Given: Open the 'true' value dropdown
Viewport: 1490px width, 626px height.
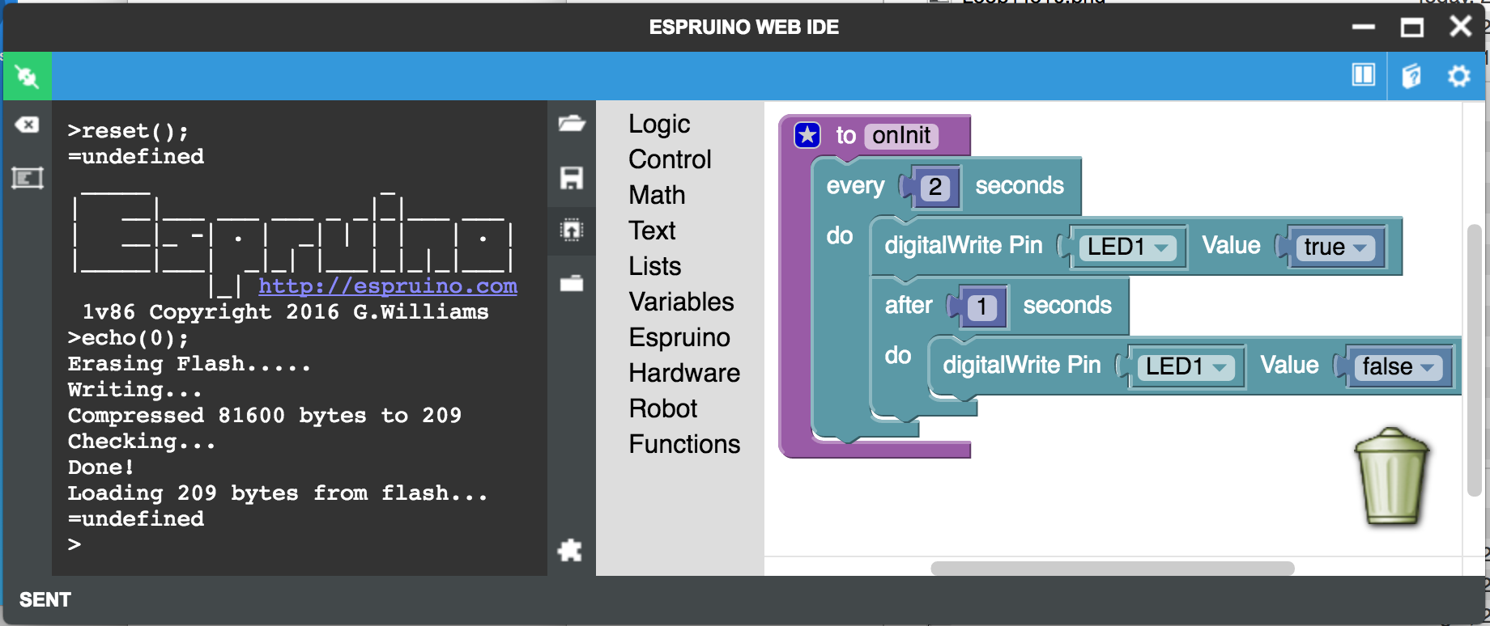Looking at the screenshot, I should pos(1335,247).
